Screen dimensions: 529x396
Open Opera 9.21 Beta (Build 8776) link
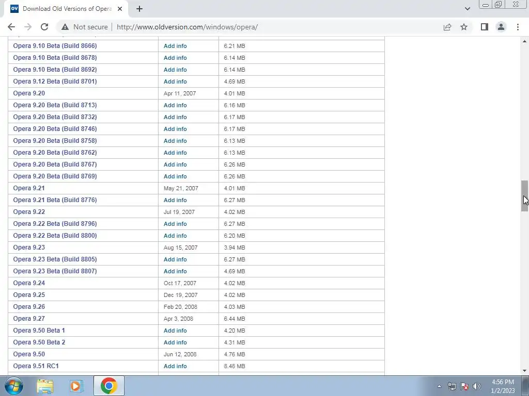pos(55,200)
